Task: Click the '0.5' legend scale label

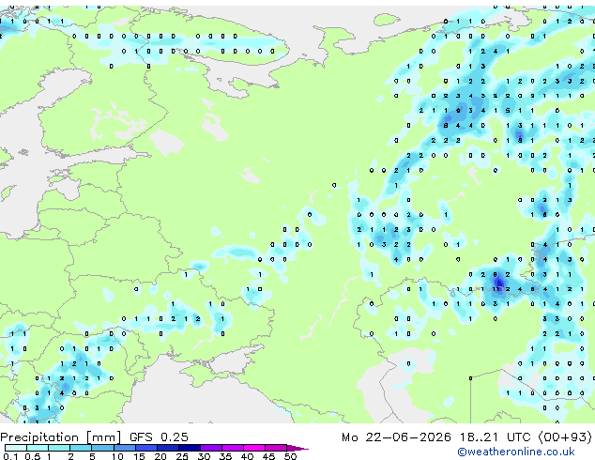Action: tap(33, 456)
